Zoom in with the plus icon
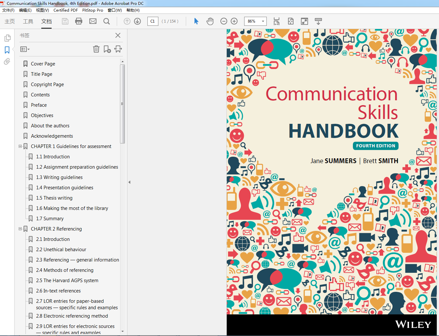 click(x=234, y=21)
